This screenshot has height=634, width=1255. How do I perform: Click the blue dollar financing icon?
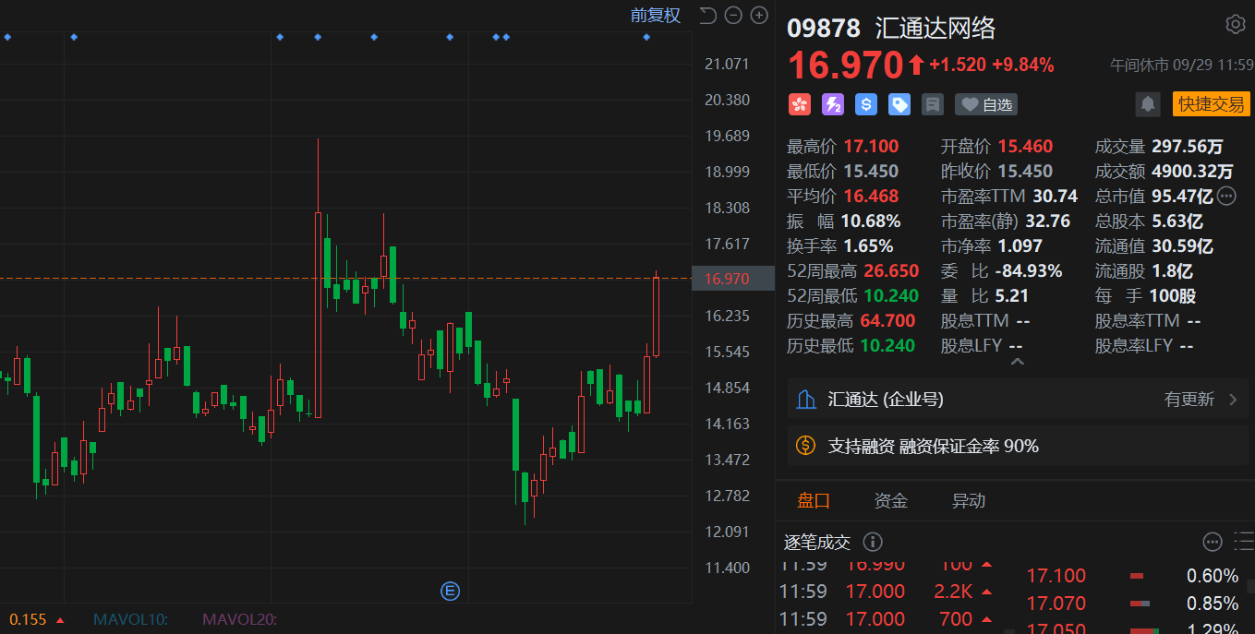coord(865,104)
